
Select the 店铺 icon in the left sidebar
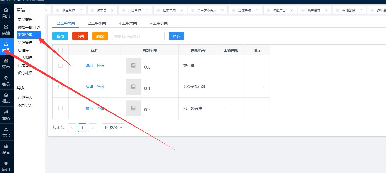[6, 30]
